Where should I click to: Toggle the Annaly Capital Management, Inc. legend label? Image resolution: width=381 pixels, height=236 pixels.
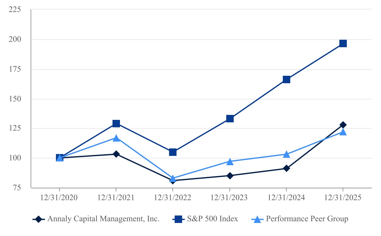click(x=103, y=219)
